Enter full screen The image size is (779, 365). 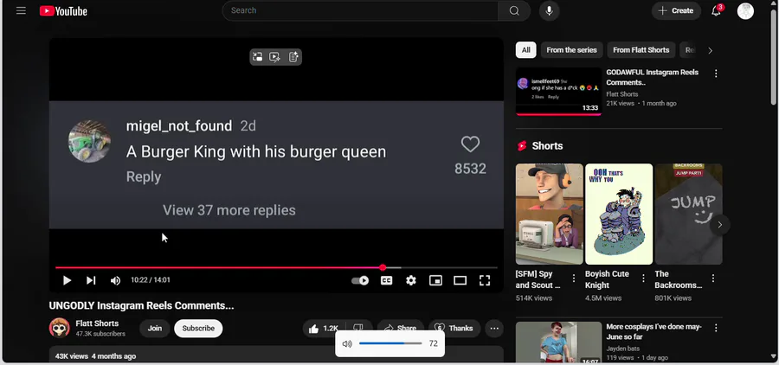click(x=485, y=280)
